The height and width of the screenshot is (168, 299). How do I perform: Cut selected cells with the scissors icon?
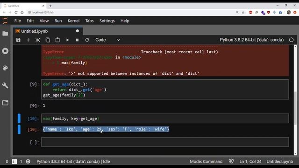click(38, 40)
